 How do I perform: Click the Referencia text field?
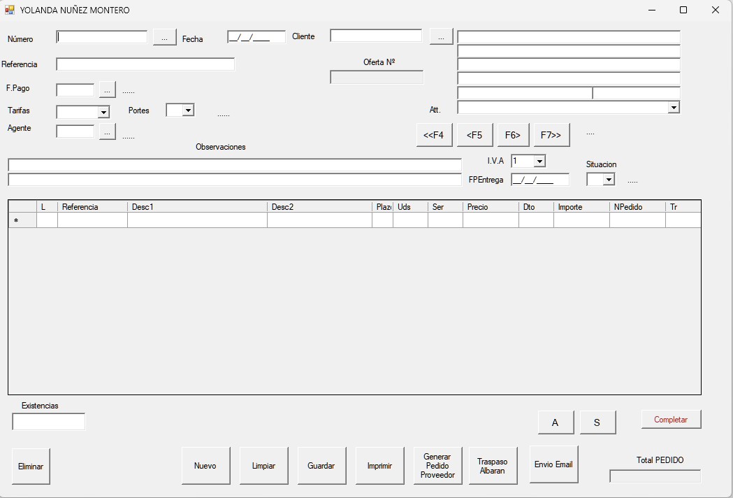click(x=145, y=64)
